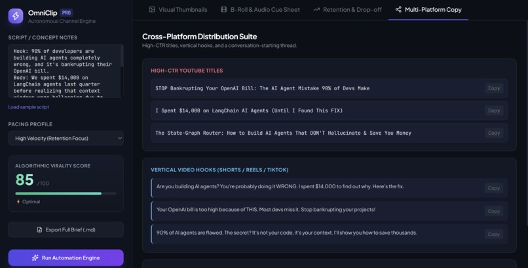This screenshot has width=528, height=268.
Task: Click the I Spent $14,000 on LangChain title text
Action: (249, 110)
